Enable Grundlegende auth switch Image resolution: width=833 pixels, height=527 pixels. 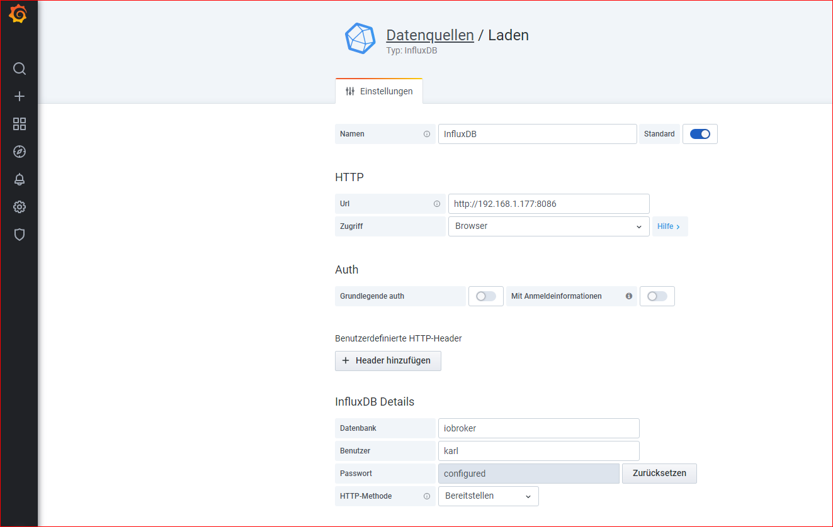[x=485, y=296]
